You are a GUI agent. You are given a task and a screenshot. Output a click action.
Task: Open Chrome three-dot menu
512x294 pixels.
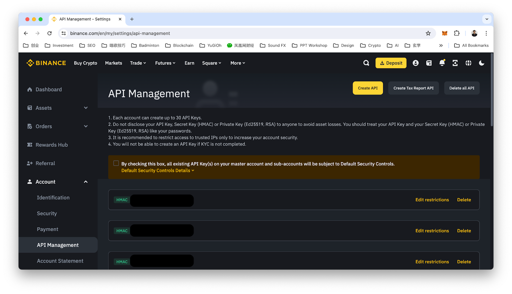click(486, 33)
